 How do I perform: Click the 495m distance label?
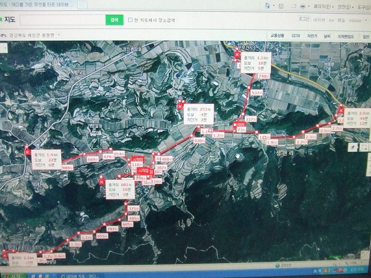click(134, 219)
